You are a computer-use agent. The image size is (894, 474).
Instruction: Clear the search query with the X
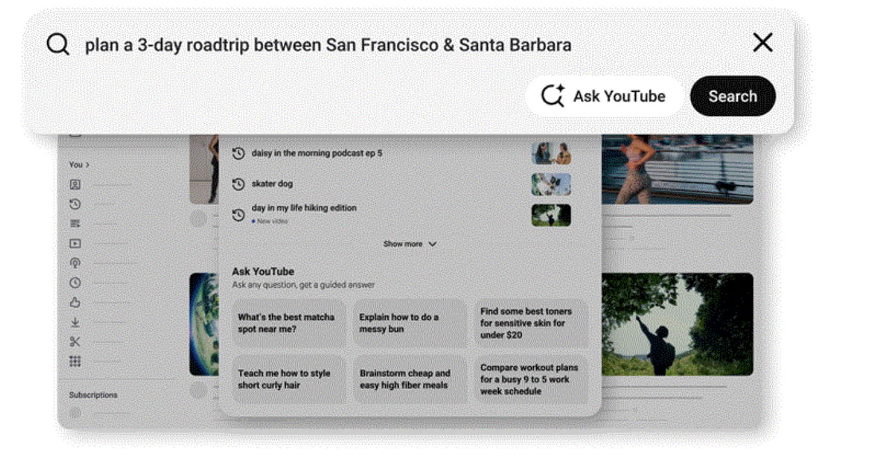tap(763, 43)
